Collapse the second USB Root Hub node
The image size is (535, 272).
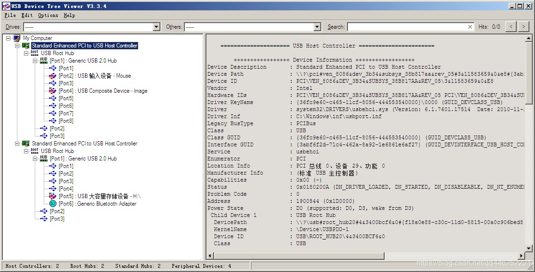(26, 151)
